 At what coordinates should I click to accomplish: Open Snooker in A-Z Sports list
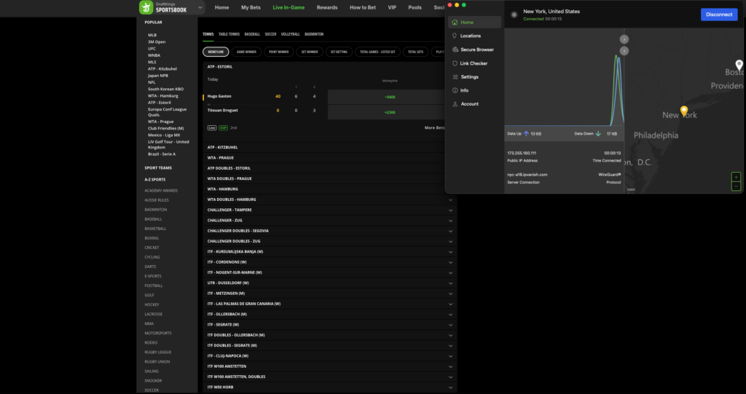(x=153, y=381)
